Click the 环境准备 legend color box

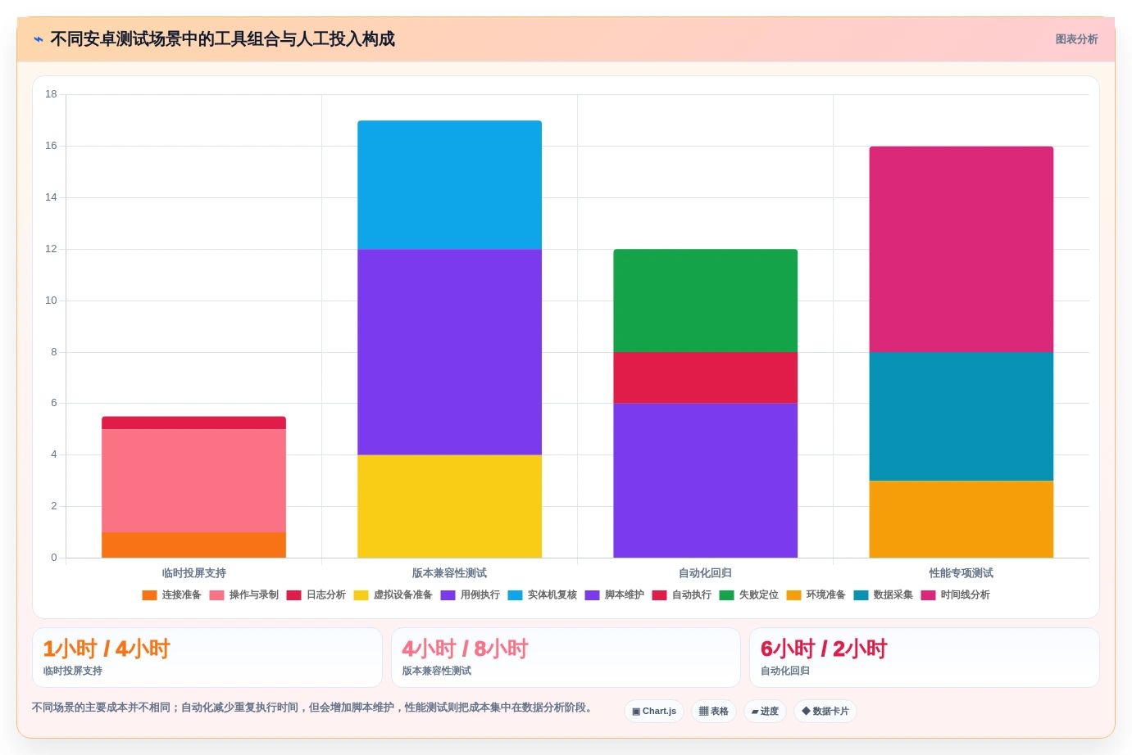pyautogui.click(x=793, y=595)
